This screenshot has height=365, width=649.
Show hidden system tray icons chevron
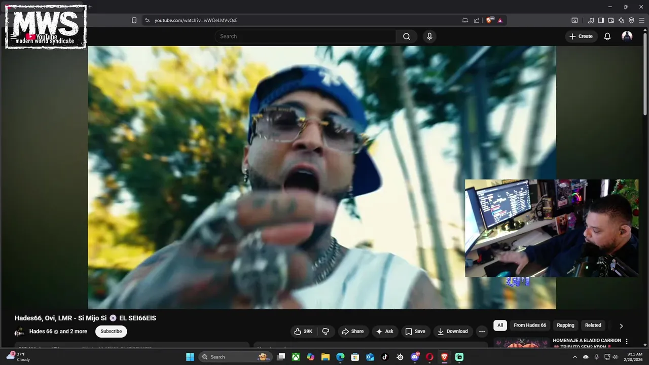pyautogui.click(x=574, y=357)
